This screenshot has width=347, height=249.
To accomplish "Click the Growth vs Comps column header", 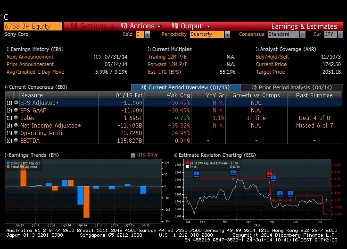I will [x=256, y=95].
